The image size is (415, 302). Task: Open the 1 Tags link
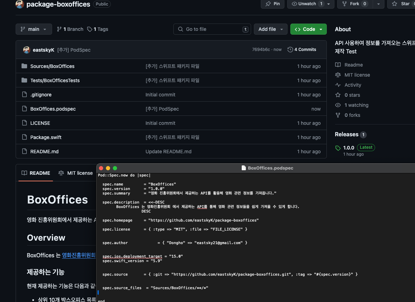tap(98, 29)
